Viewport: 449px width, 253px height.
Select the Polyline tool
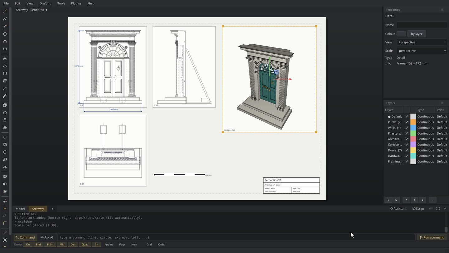click(5, 19)
